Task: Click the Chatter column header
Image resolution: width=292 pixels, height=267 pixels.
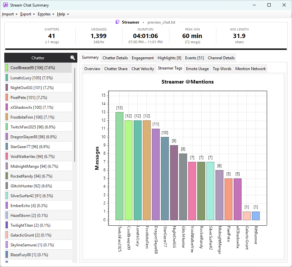Action: pos(38,58)
